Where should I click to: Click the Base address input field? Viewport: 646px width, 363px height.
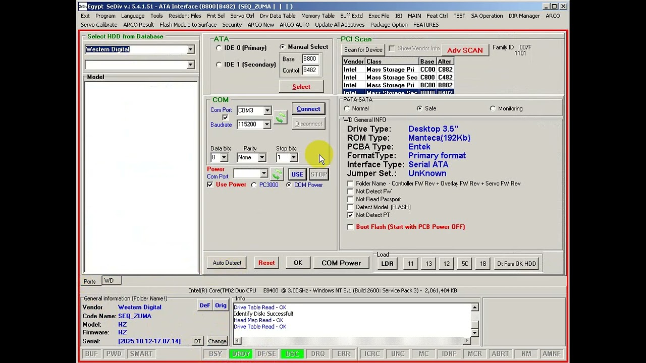coord(309,59)
